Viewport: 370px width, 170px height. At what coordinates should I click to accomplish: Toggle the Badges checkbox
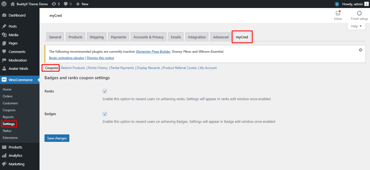[105, 114]
